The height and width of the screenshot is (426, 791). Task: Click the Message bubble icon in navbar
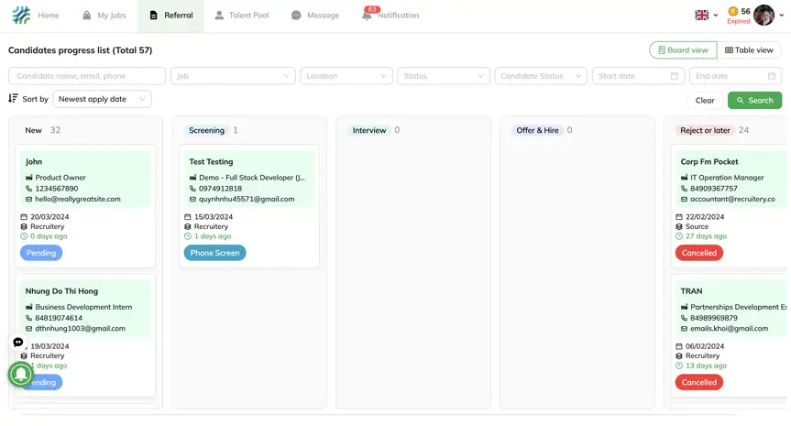[296, 16]
